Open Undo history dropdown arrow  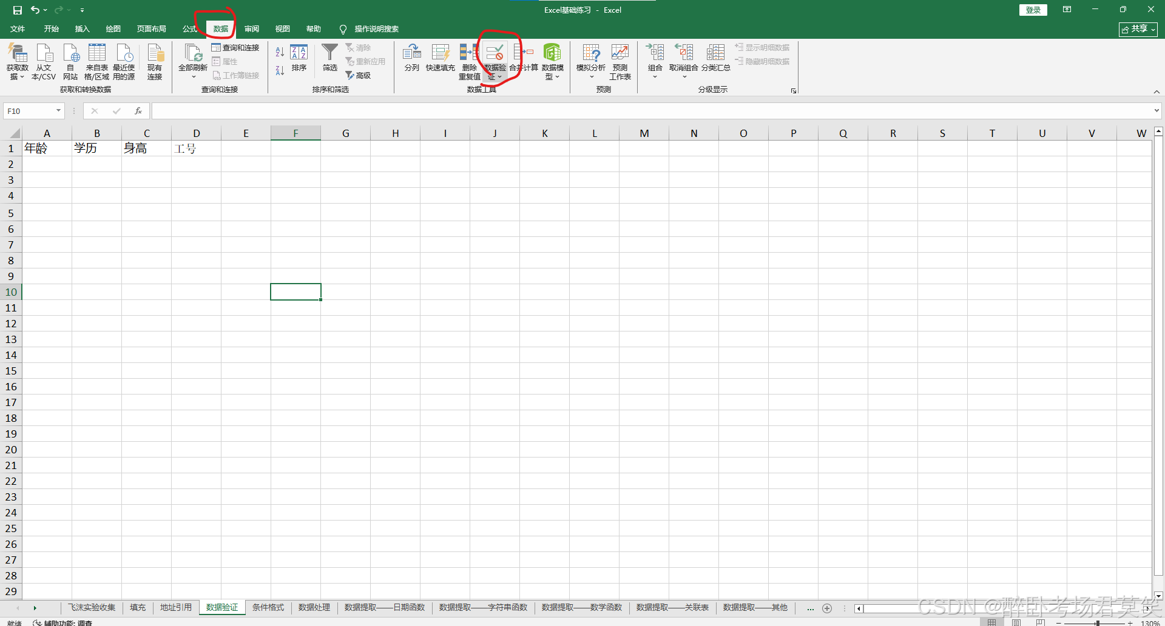(x=46, y=10)
